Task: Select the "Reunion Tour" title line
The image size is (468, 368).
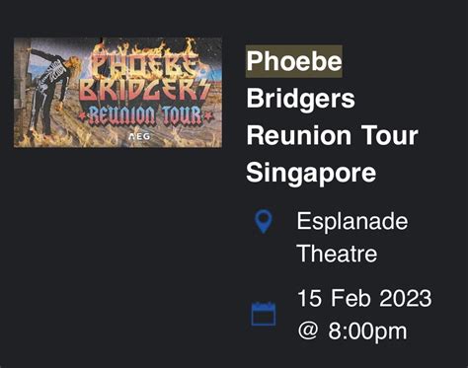Action: click(x=332, y=135)
